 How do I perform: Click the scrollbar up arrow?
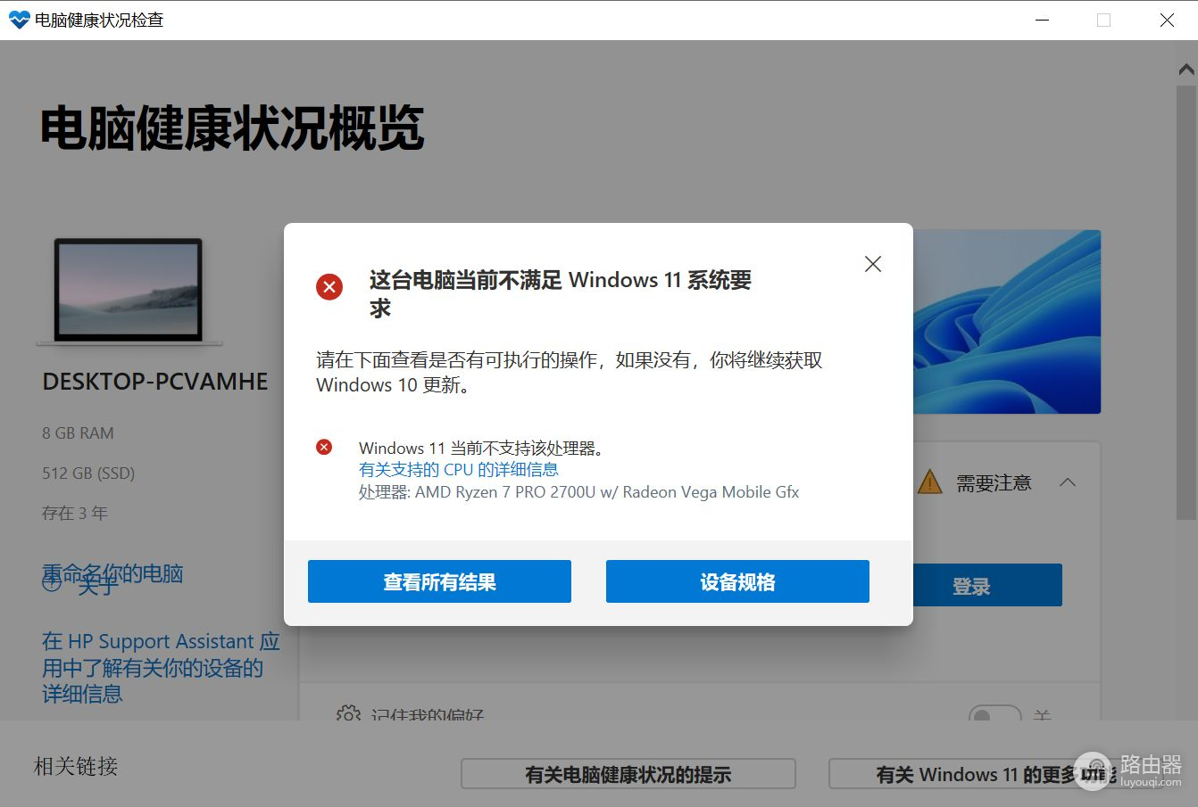pos(1186,70)
